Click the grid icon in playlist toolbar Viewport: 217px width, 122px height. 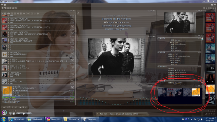click(21, 14)
